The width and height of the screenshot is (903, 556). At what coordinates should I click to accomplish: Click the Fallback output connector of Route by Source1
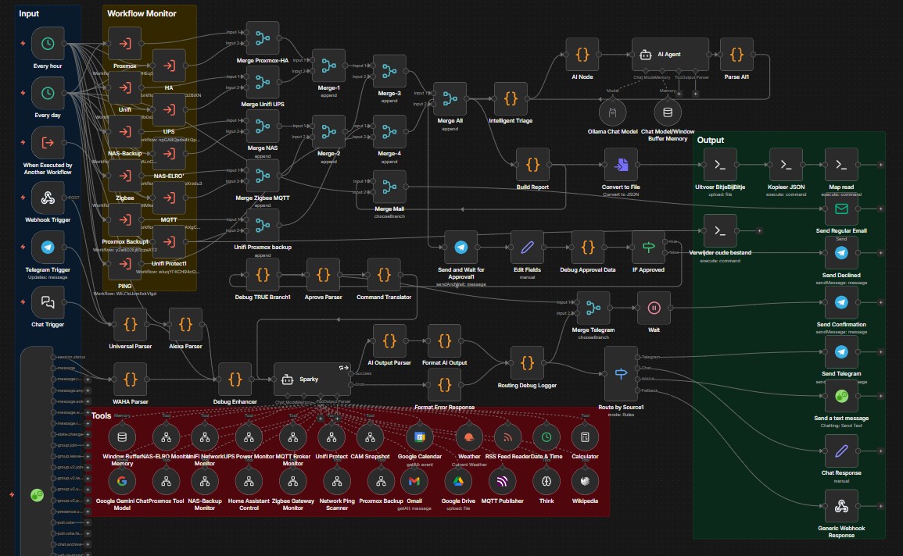pos(637,390)
